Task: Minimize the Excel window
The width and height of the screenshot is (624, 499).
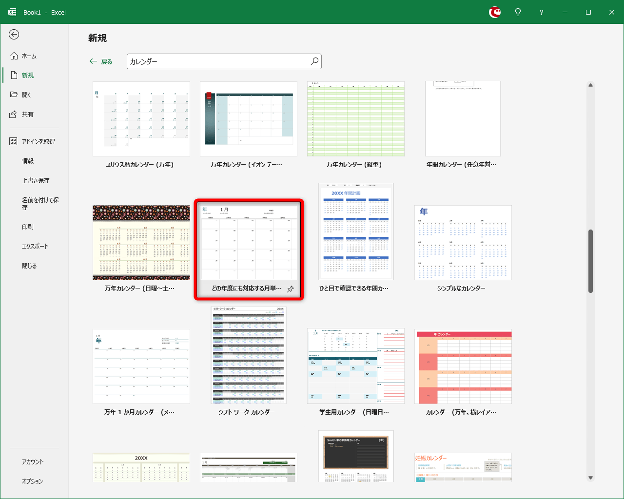Action: [565, 12]
